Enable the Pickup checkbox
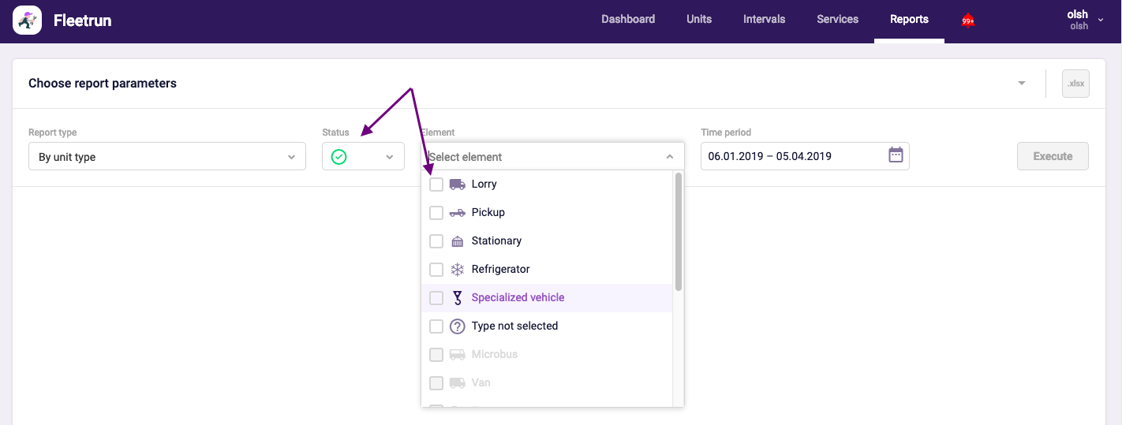The image size is (1122, 425). click(436, 213)
